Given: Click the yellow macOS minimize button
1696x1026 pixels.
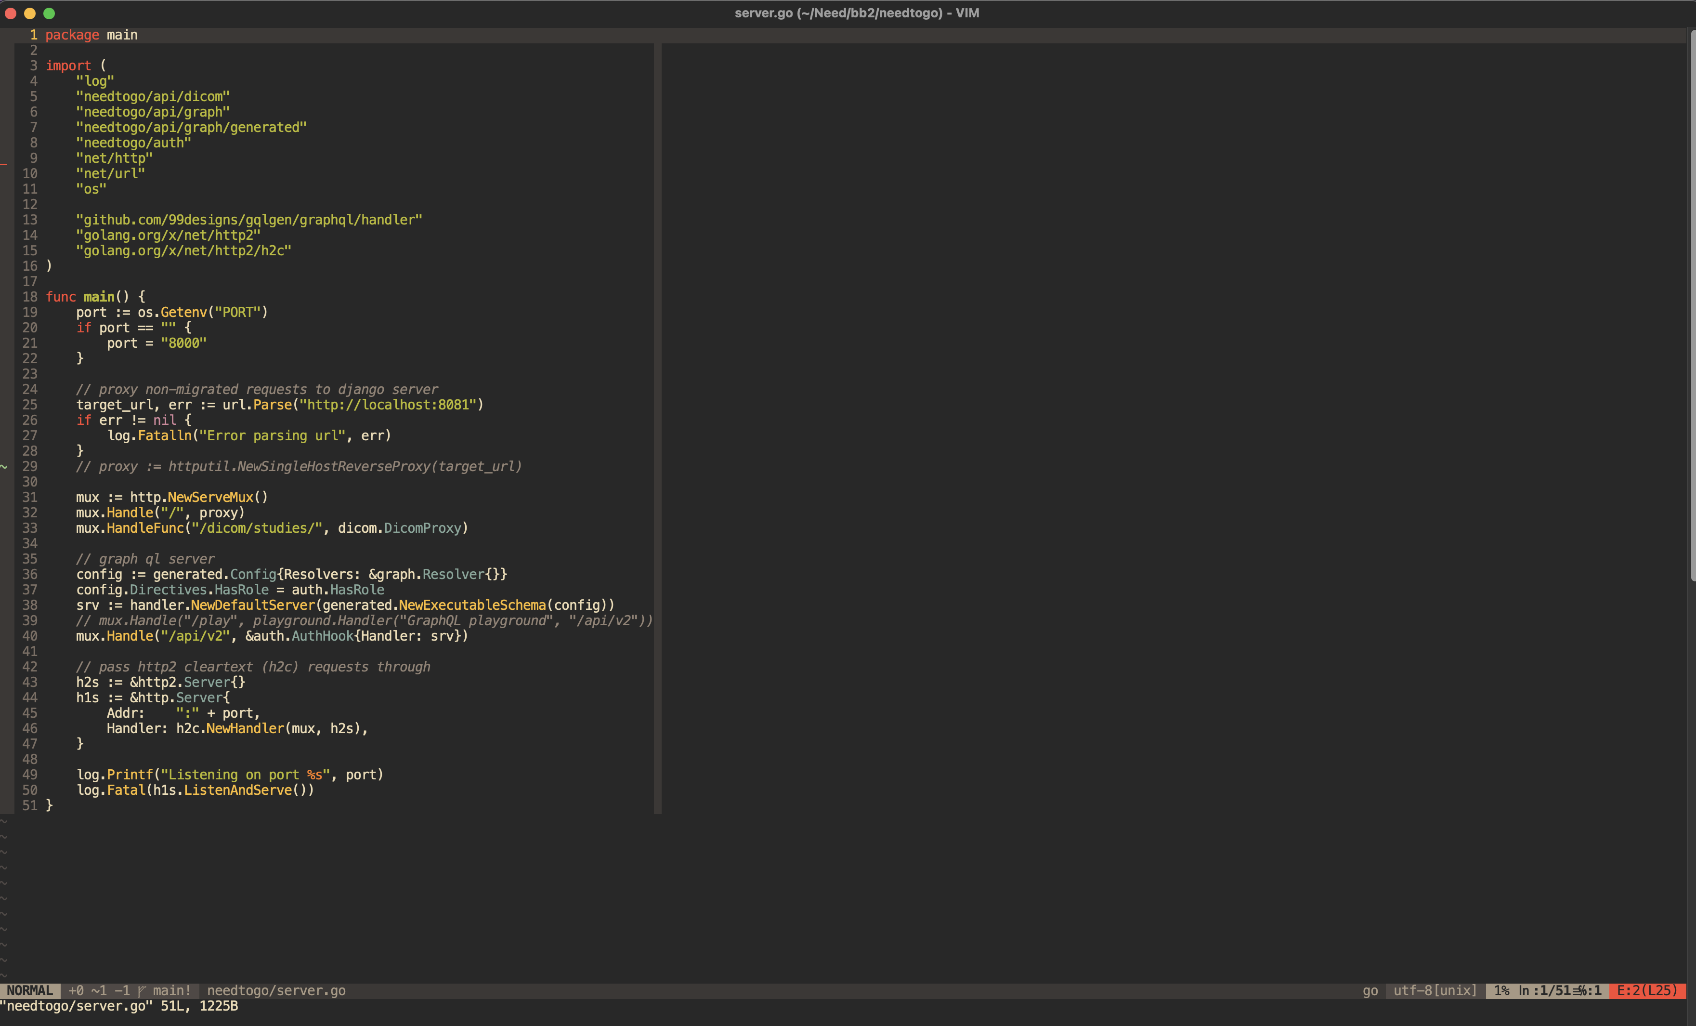Looking at the screenshot, I should coord(29,13).
